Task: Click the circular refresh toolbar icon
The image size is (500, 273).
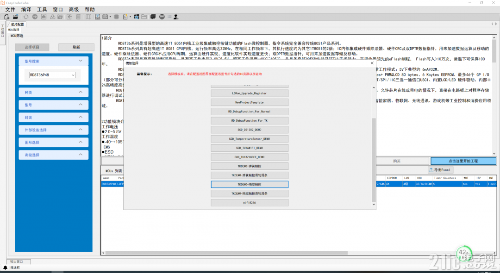Action: [x=26, y=17]
